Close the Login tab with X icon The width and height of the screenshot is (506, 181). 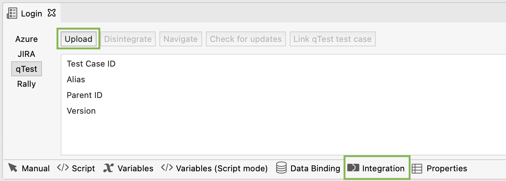52,13
